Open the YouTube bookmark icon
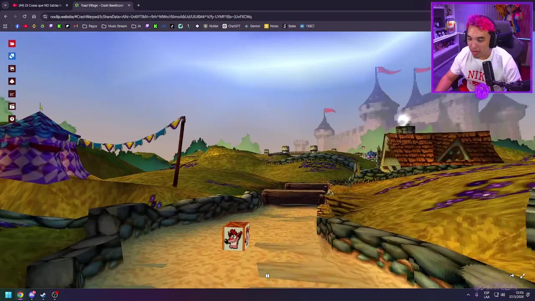This screenshot has width=535, height=301. tap(25, 26)
